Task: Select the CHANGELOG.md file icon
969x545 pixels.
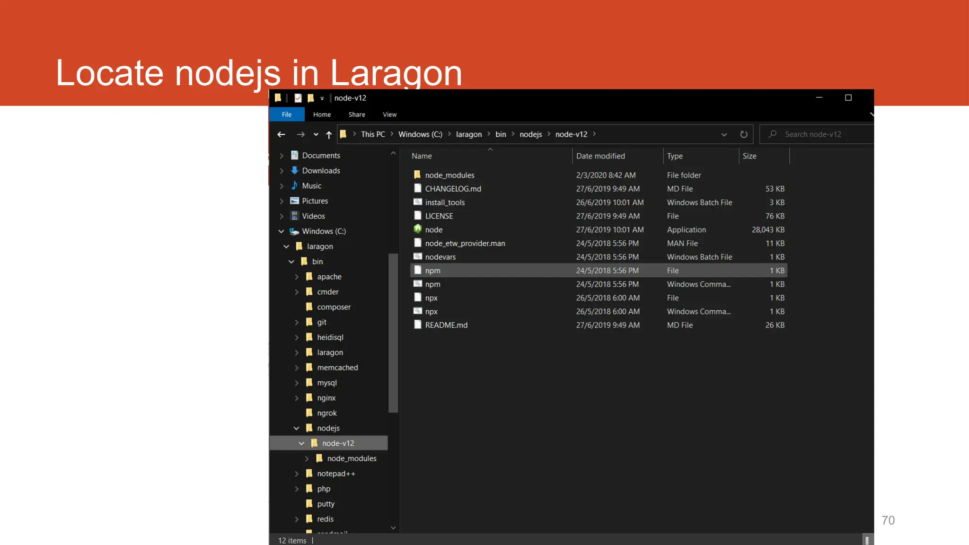Action: click(417, 188)
